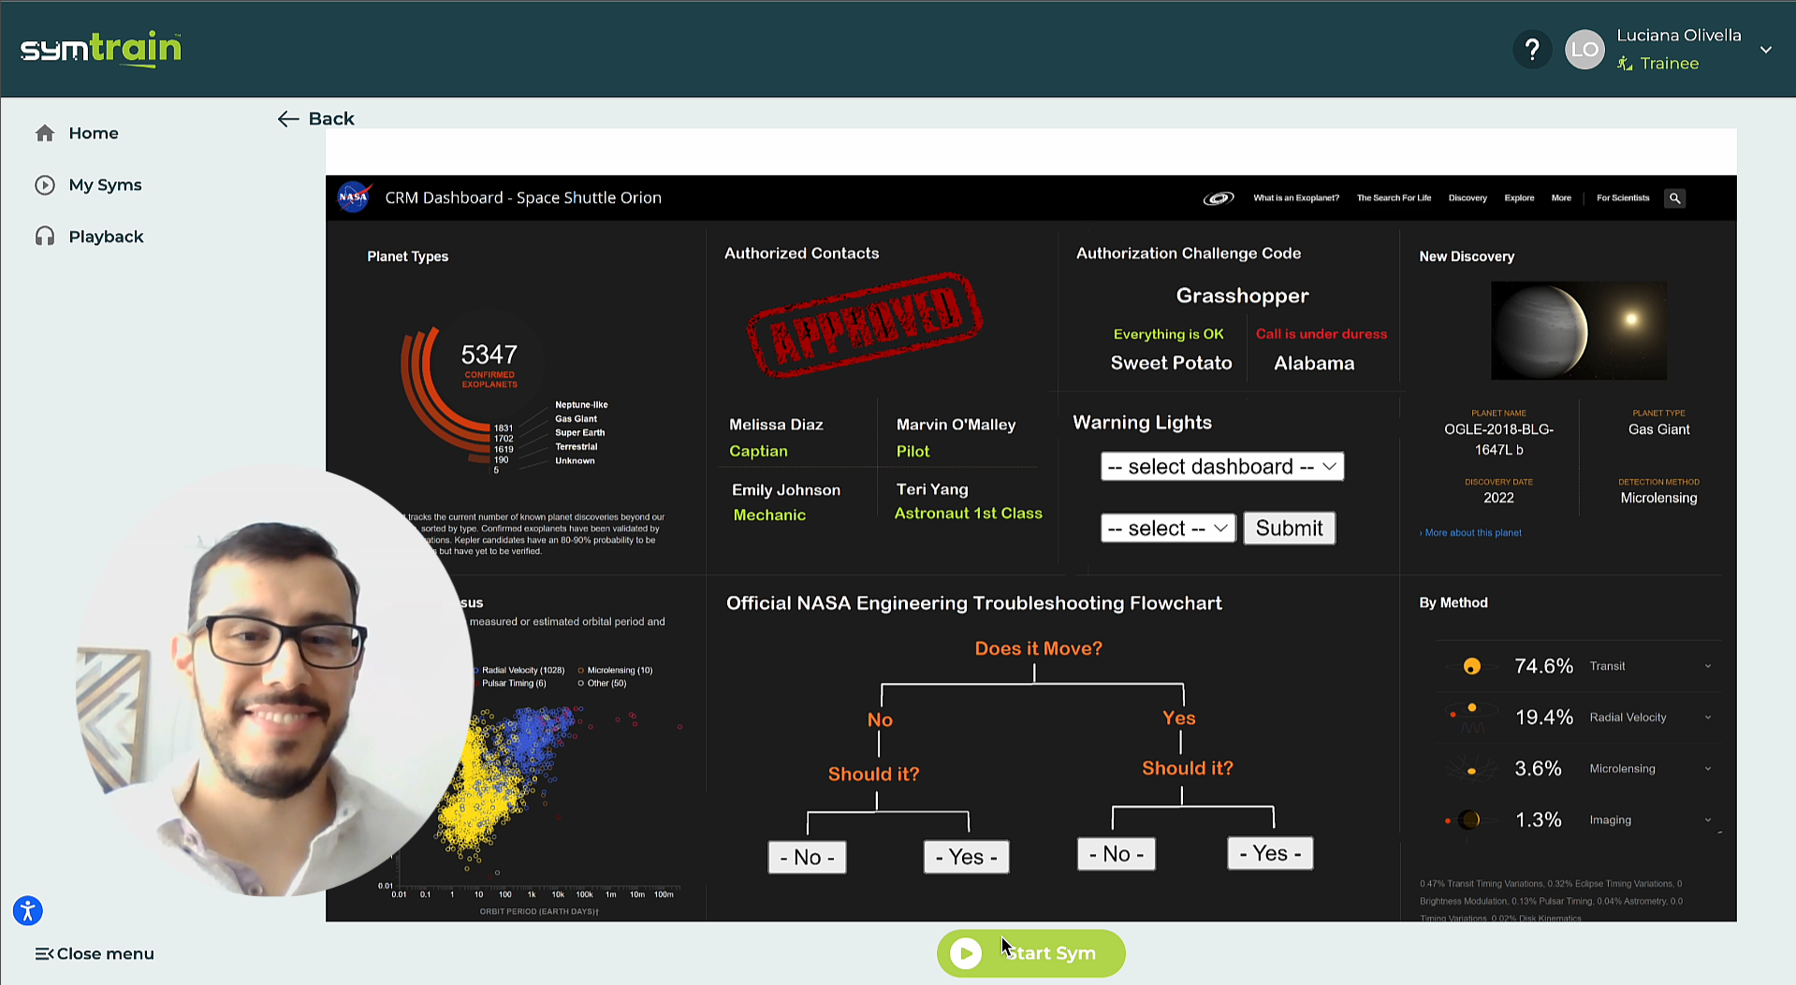Click the 5347 confirmed exoplanets count
This screenshot has height=985, width=1796.
(x=489, y=355)
